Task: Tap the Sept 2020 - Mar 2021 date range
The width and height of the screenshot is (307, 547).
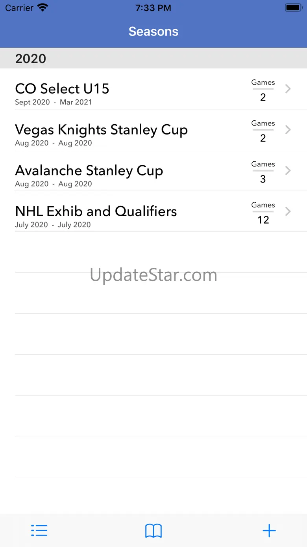Action: point(53,102)
